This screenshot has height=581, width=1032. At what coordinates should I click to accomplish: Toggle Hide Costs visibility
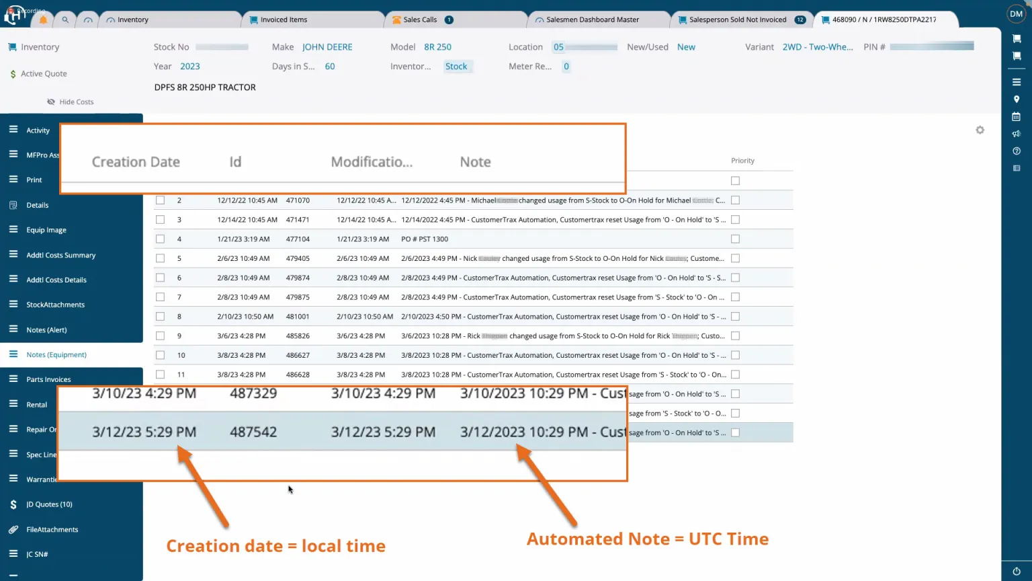(x=70, y=102)
